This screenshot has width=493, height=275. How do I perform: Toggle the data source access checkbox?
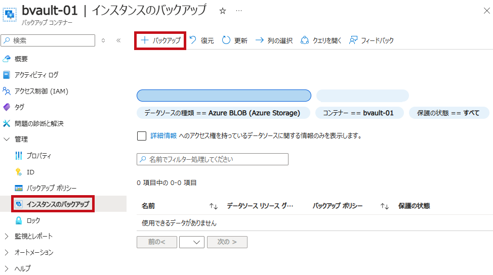click(142, 136)
